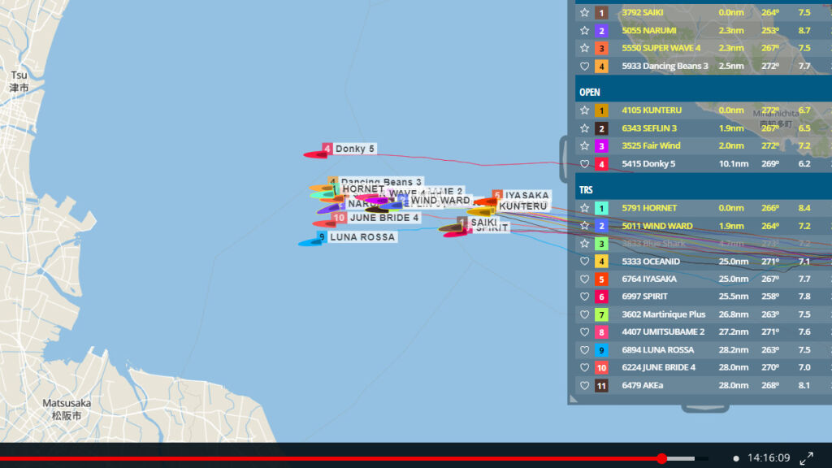Select the LUNA ROSSA boat marker on map
This screenshot has width=832, height=468.
(310, 242)
